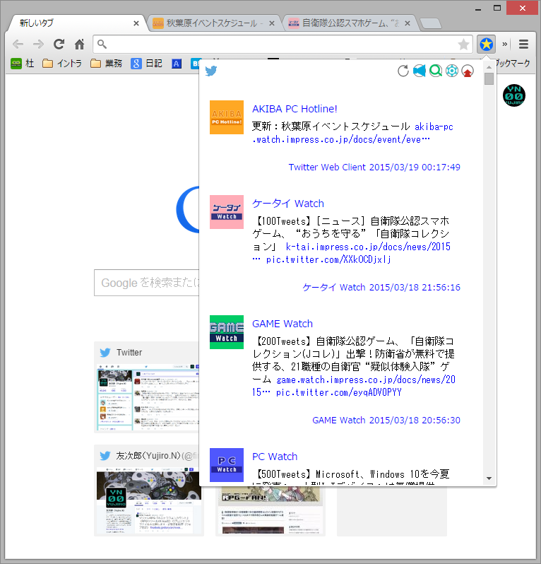Open ケータイ Watch 21:56:16 timestamp link
The width and height of the screenshot is (541, 564).
coord(381,288)
